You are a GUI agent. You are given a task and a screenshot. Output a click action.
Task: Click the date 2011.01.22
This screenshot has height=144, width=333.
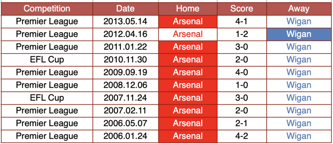pyautogui.click(x=126, y=47)
